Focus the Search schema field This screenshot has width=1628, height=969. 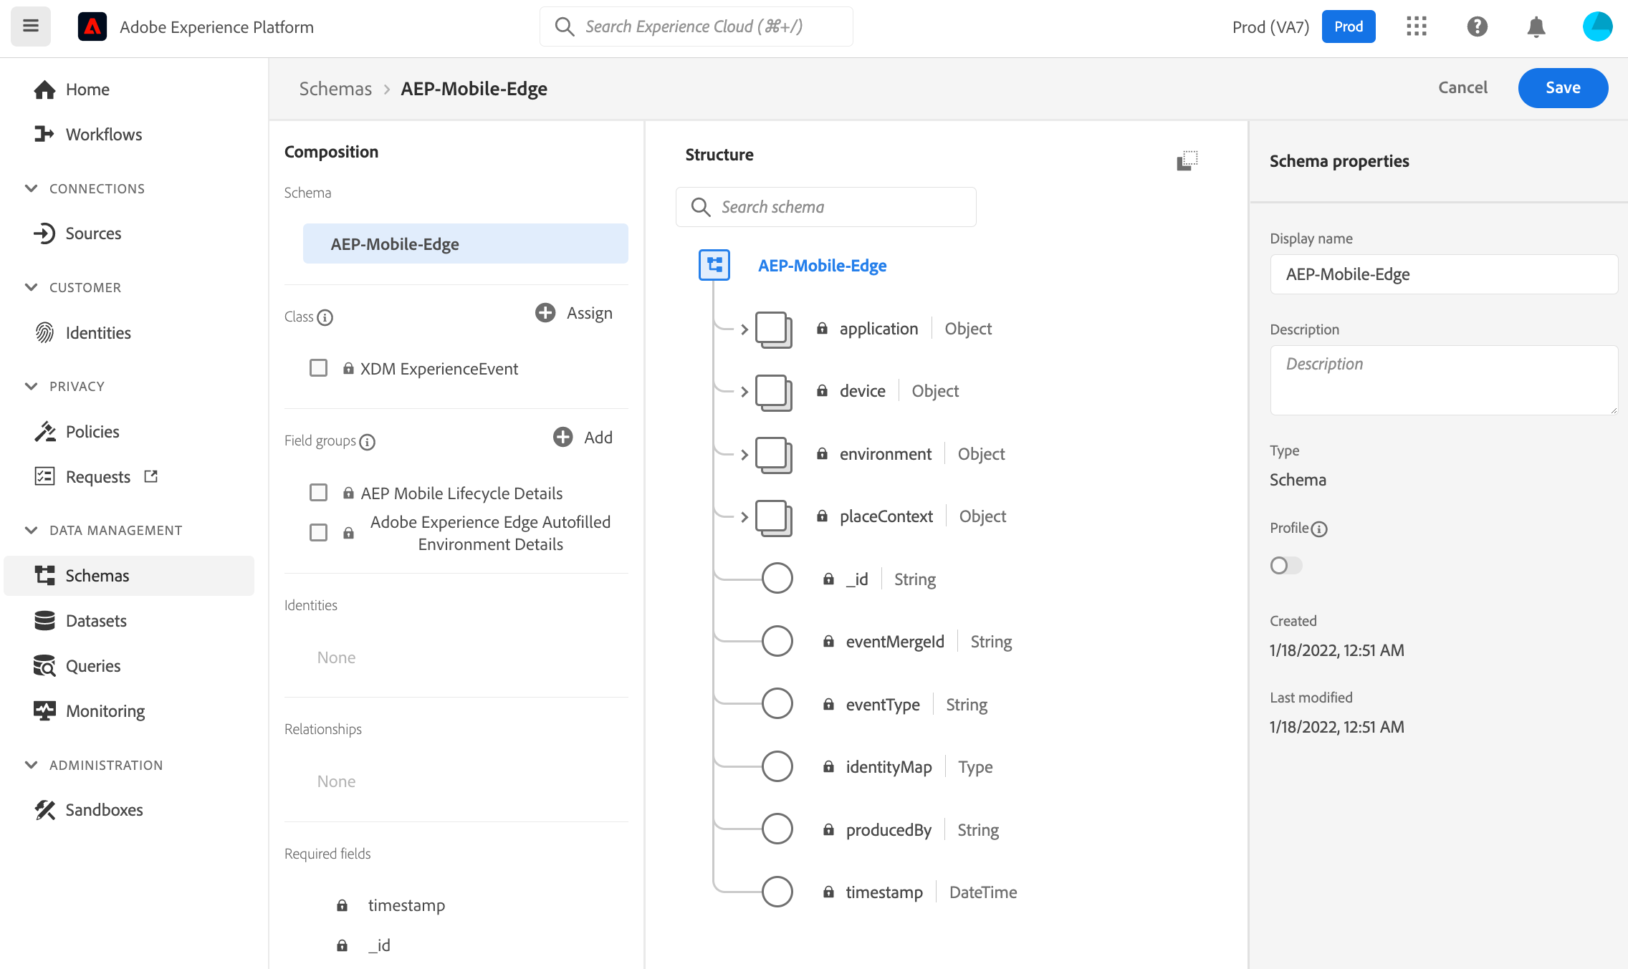click(x=825, y=207)
